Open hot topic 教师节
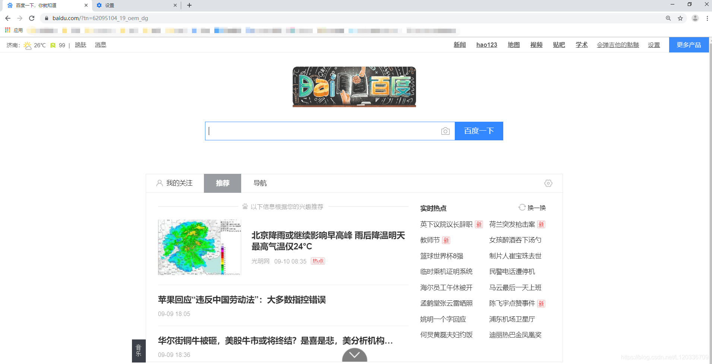The image size is (712, 364). (x=430, y=240)
